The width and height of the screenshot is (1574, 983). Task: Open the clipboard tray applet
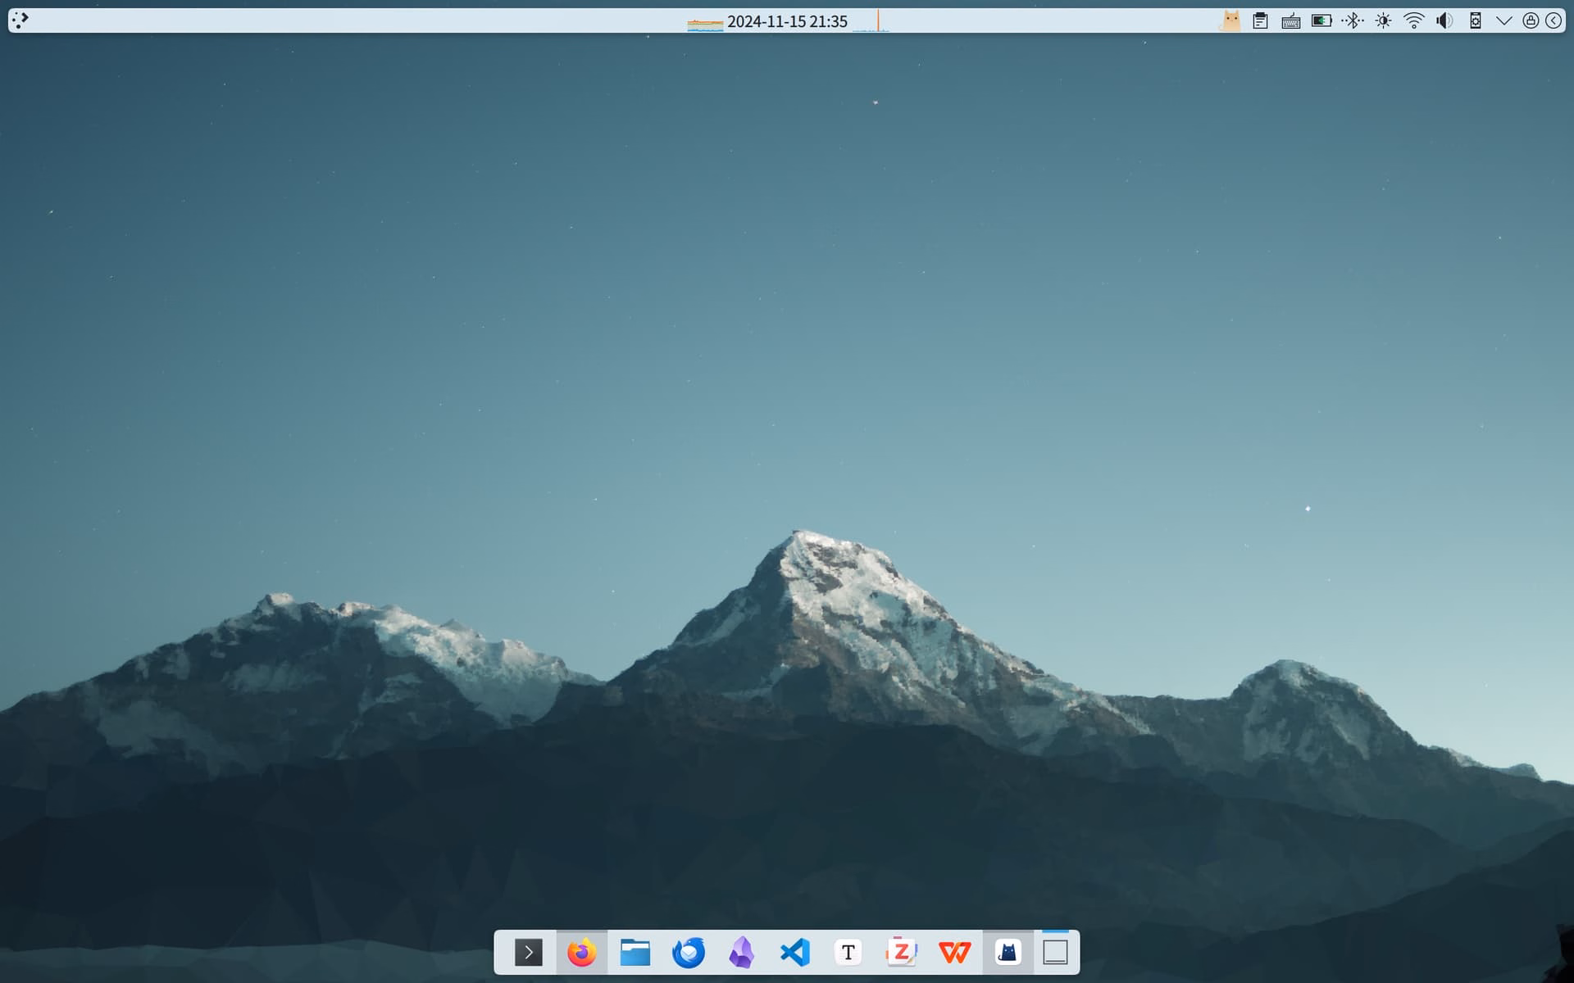1261,20
